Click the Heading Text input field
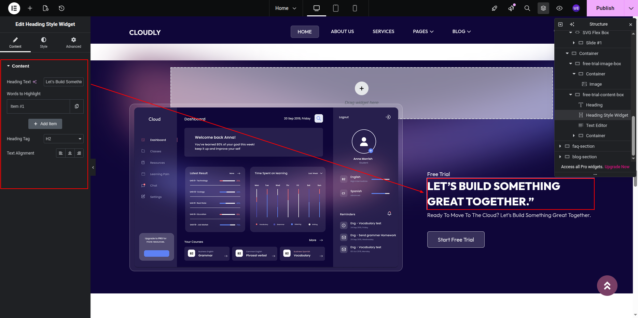Screen dimensions: 638x318 tap(64, 82)
